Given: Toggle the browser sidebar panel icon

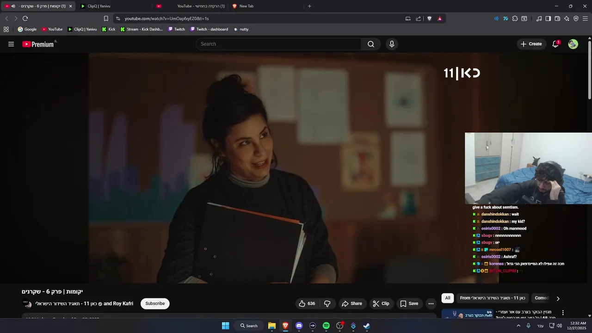Looking at the screenshot, I should click(x=548, y=18).
